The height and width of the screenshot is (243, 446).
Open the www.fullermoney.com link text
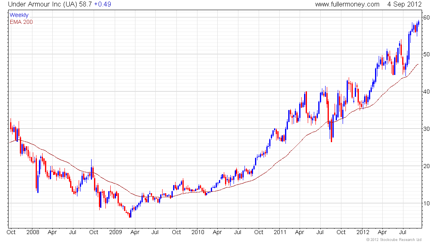tap(347, 4)
